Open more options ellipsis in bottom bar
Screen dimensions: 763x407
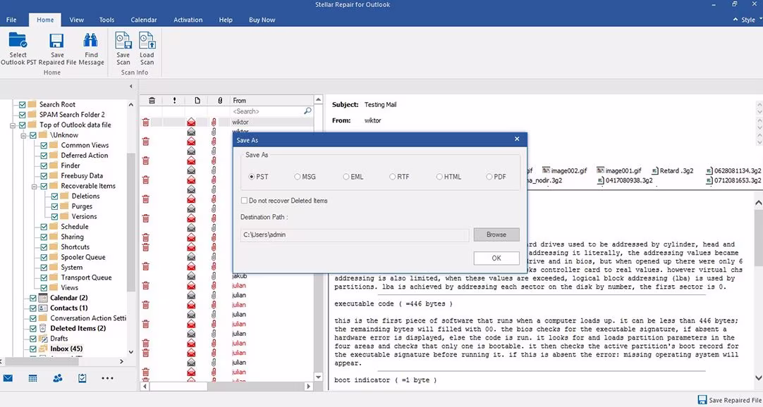click(108, 378)
